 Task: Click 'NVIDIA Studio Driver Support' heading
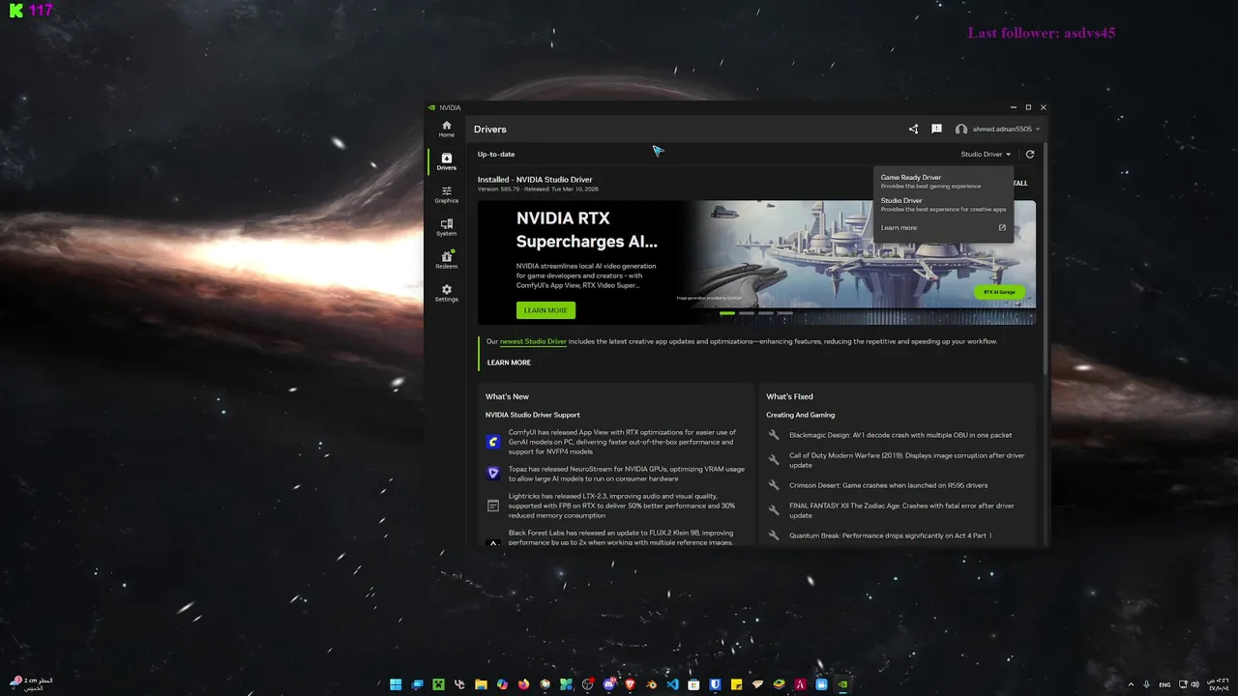[x=533, y=415]
